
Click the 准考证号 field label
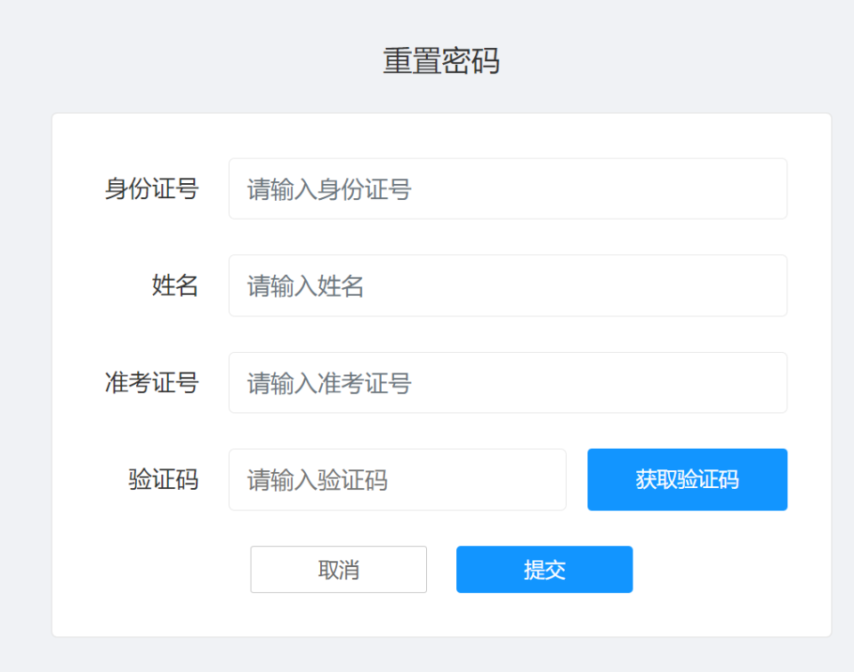click(152, 382)
